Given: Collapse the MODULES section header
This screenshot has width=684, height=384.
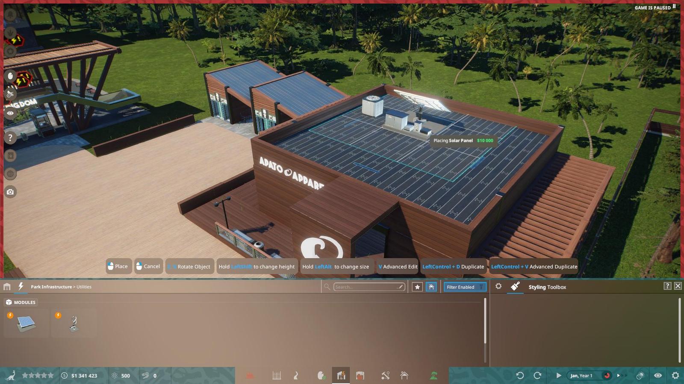Looking at the screenshot, I should (x=21, y=302).
